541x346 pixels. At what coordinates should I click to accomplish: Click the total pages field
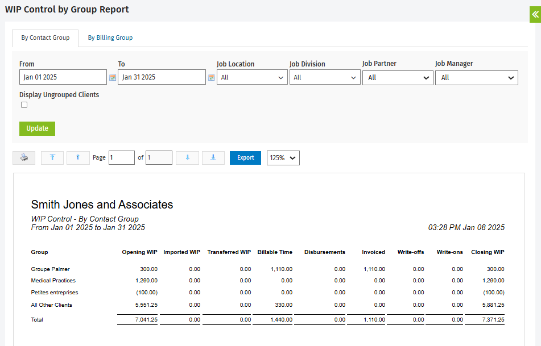[159, 158]
